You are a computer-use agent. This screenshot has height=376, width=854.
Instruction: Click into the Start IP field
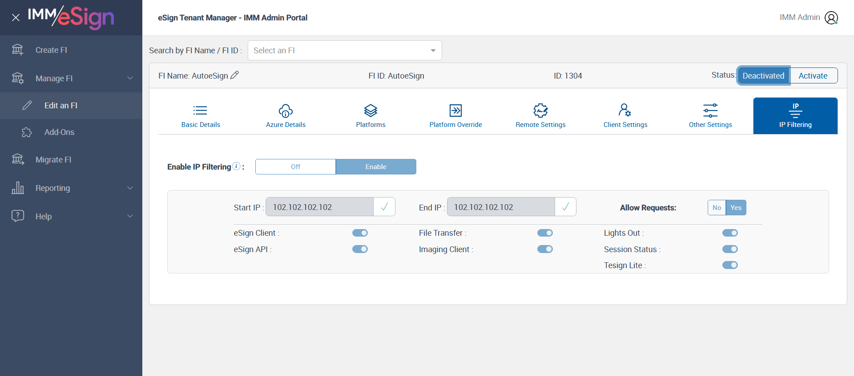click(319, 207)
